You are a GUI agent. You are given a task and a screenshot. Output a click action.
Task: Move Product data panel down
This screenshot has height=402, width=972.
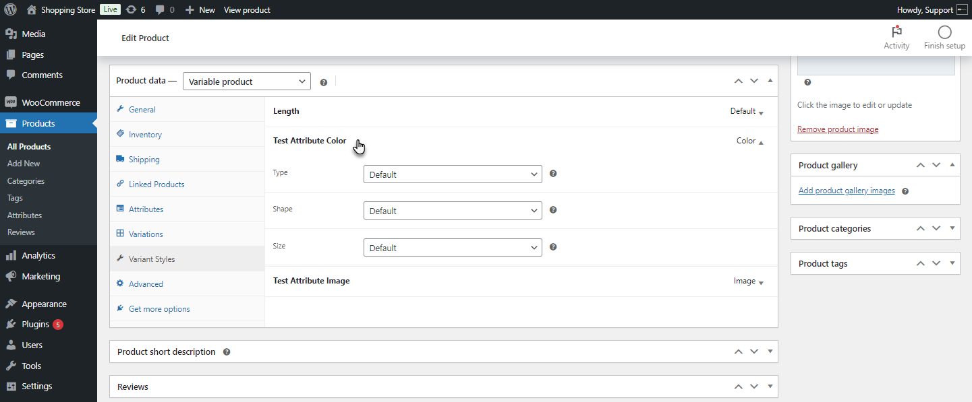754,81
